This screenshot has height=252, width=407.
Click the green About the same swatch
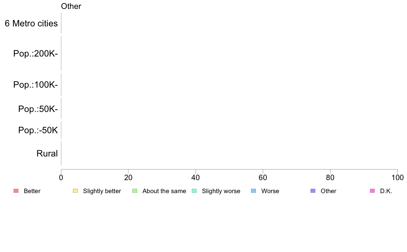click(x=135, y=191)
